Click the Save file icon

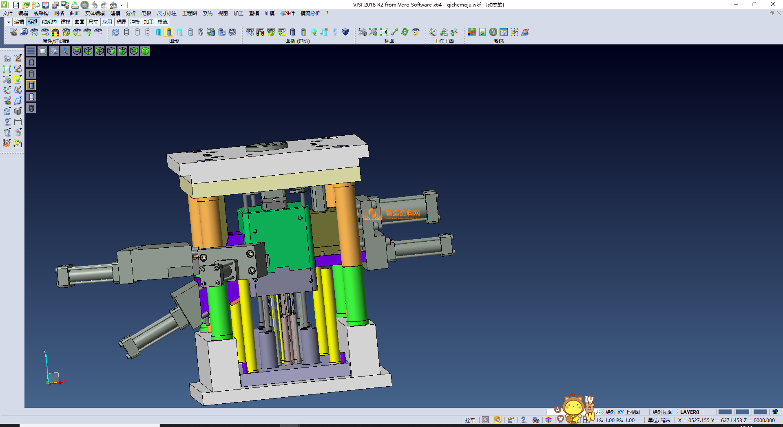click(45, 5)
